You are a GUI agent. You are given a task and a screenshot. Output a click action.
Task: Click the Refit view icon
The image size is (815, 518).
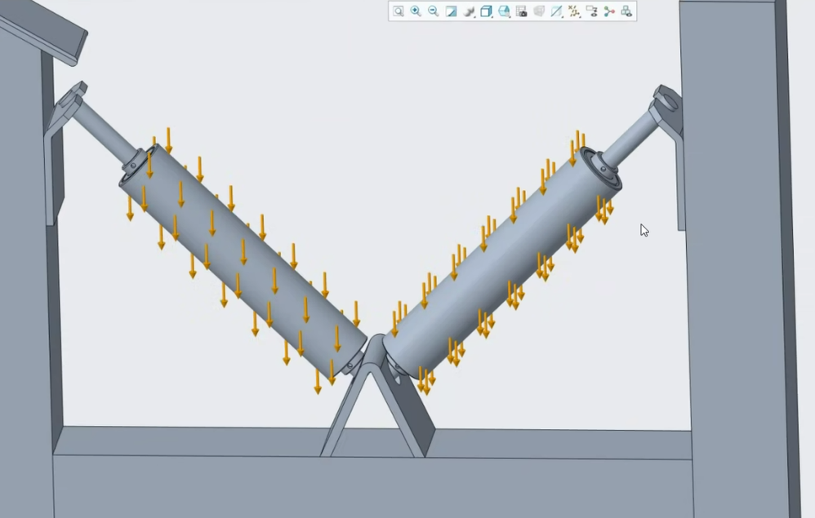coord(399,11)
